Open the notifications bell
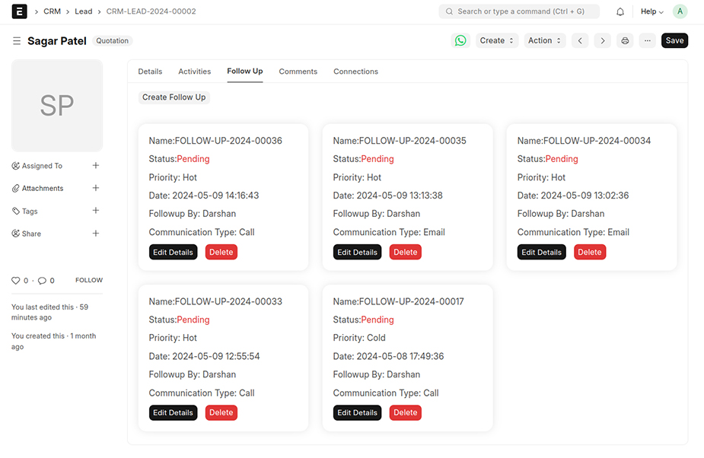The height and width of the screenshot is (458, 704). click(620, 11)
